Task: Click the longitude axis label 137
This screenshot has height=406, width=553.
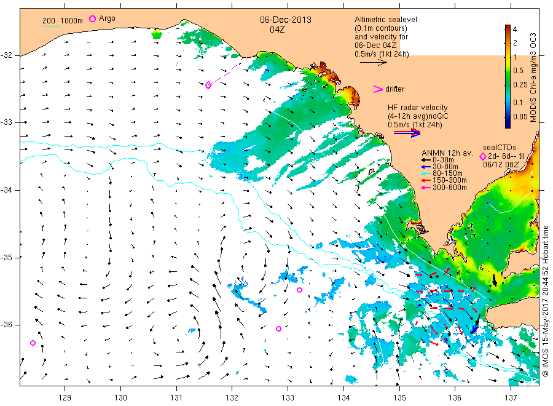Action: [x=511, y=398]
